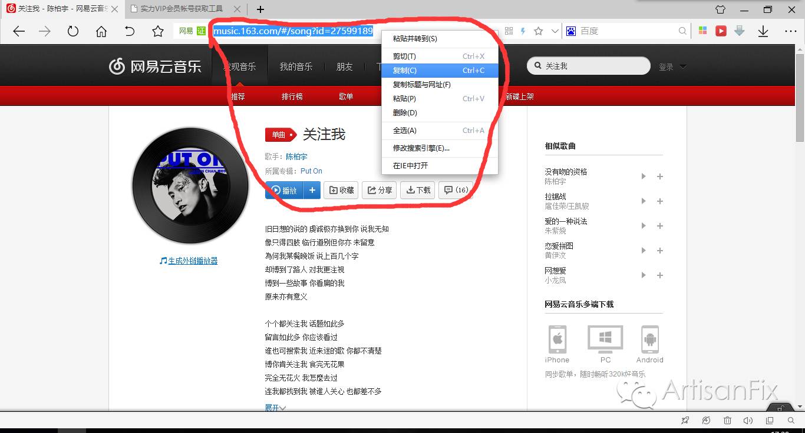805x433 pixels.
Task: Open album link Put On
Action: (x=311, y=171)
